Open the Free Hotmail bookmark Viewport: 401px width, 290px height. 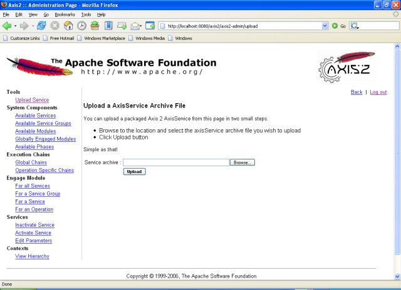coord(58,38)
